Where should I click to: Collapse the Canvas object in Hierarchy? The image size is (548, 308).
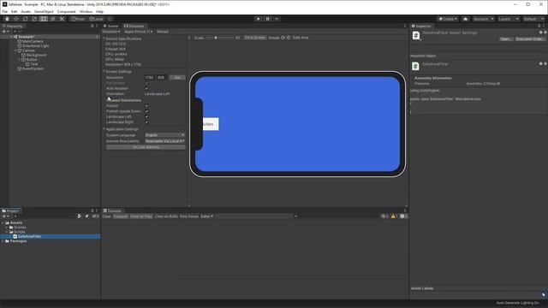pyautogui.click(x=15, y=50)
